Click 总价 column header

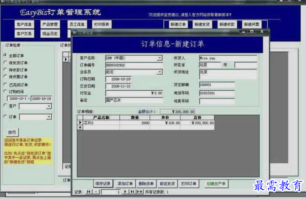197,118
